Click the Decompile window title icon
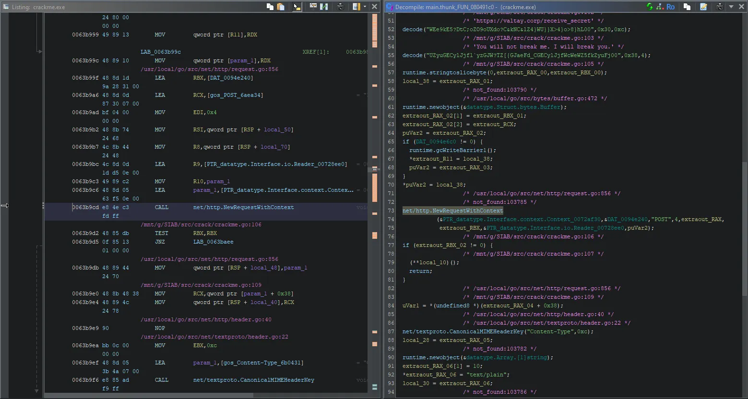Image resolution: width=748 pixels, height=399 pixels. [390, 7]
